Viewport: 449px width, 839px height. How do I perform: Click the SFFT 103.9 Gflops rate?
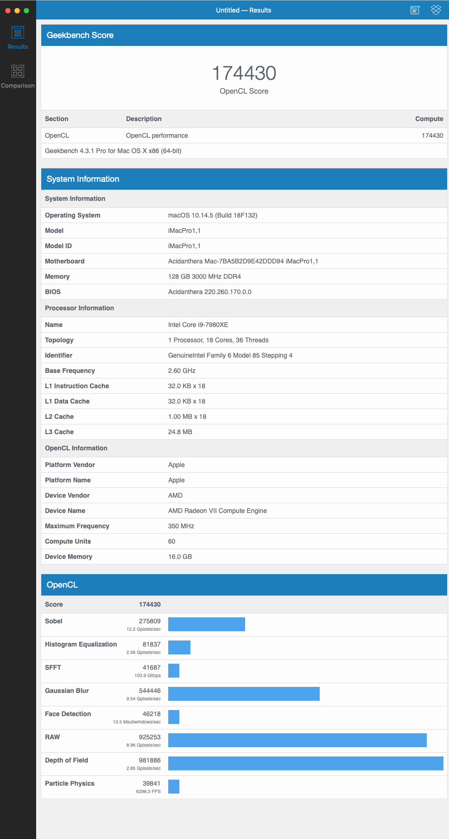coord(147,676)
